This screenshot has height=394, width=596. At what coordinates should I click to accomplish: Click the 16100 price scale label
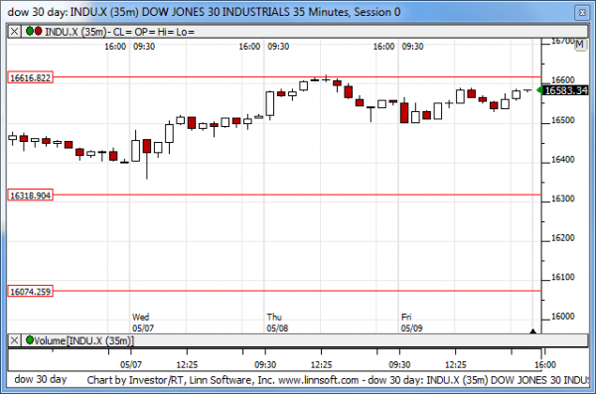tap(563, 277)
